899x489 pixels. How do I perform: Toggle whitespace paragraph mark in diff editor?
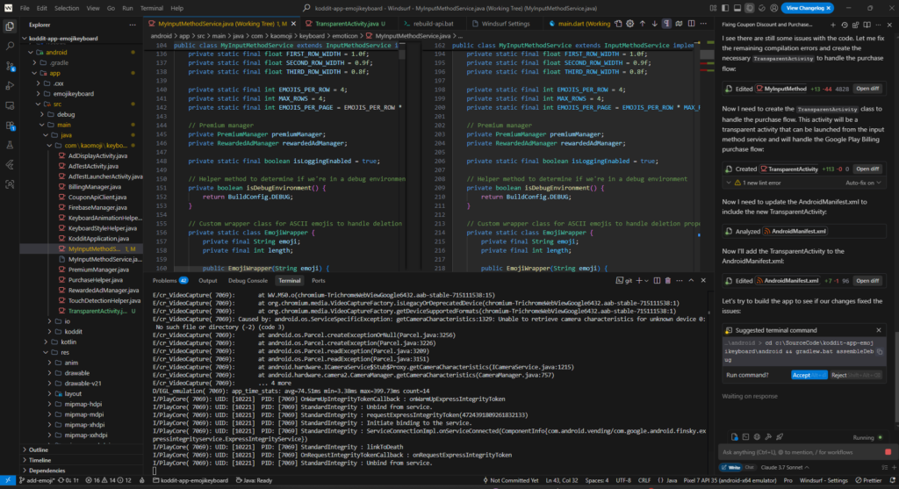point(666,24)
